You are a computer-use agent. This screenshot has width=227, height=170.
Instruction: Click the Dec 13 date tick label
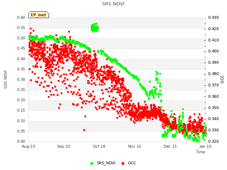pos(170,146)
